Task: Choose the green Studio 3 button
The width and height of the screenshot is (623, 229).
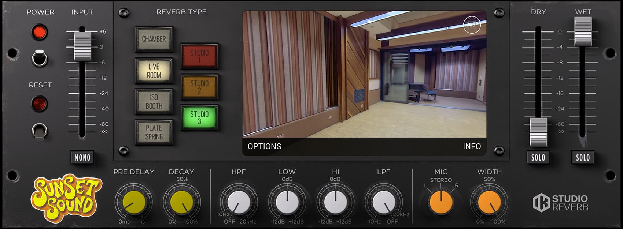Action: [x=199, y=118]
